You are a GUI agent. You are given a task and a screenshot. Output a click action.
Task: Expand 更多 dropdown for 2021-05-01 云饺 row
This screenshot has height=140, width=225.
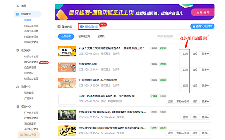click(x=205, y=102)
